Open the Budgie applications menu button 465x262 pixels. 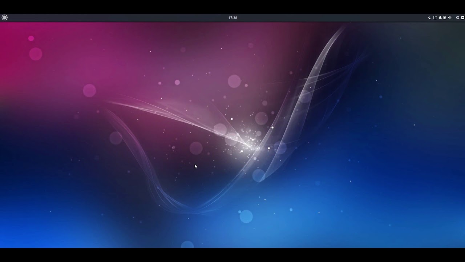click(4, 17)
